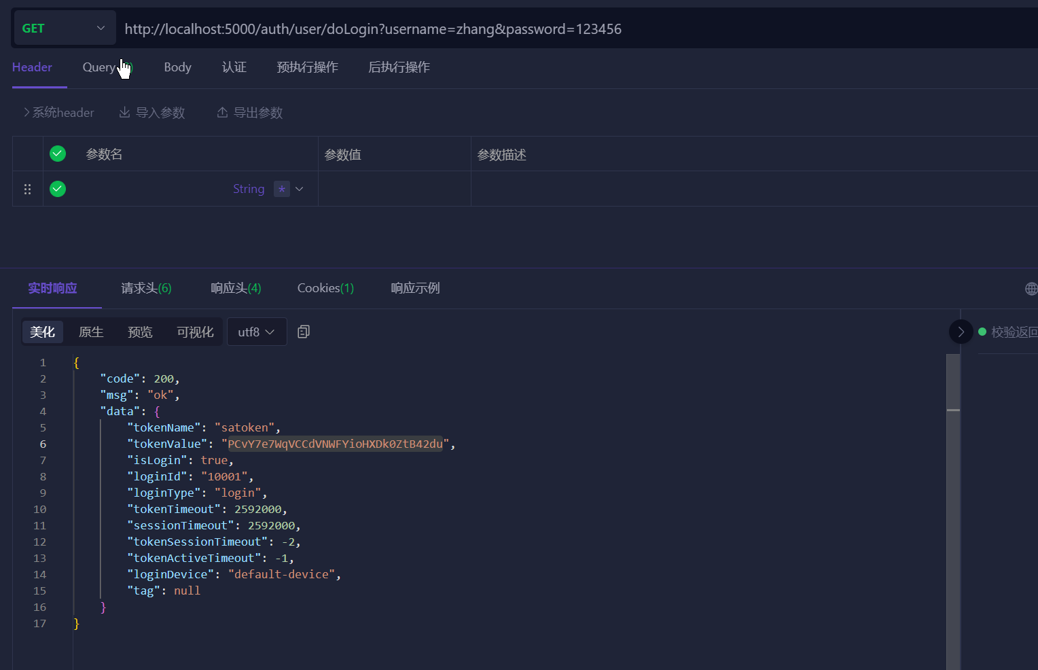Expand the parameter type chevron dropdown
This screenshot has width=1038, height=670.
click(300, 189)
